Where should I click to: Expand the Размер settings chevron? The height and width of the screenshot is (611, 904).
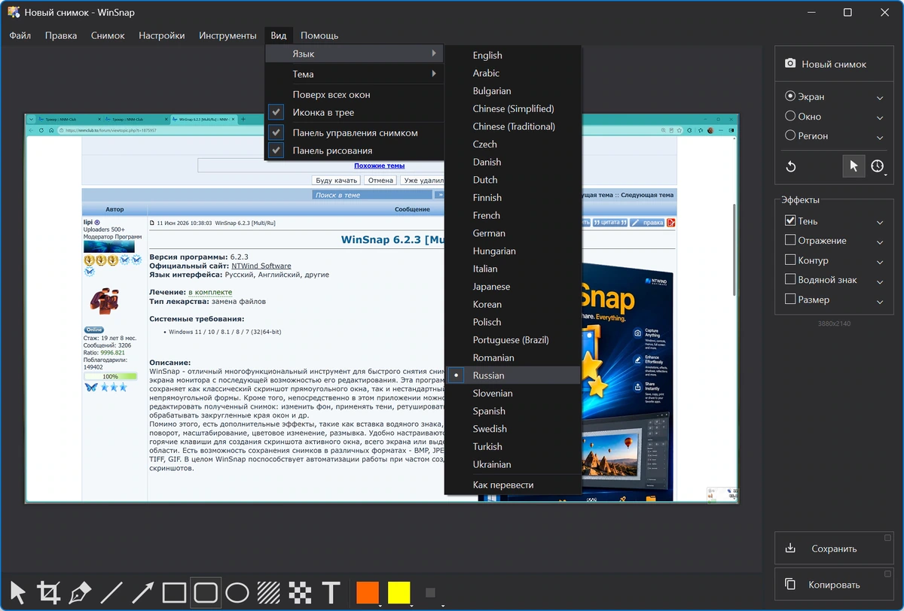(x=880, y=301)
